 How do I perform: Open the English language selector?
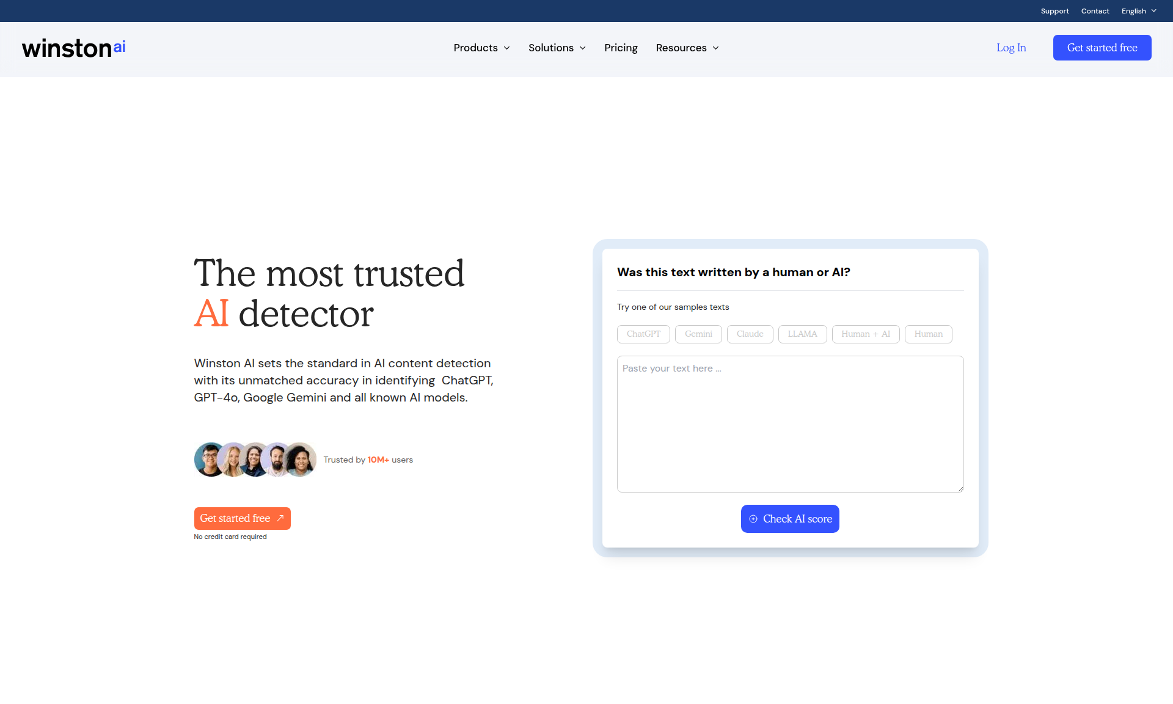coord(1139,11)
